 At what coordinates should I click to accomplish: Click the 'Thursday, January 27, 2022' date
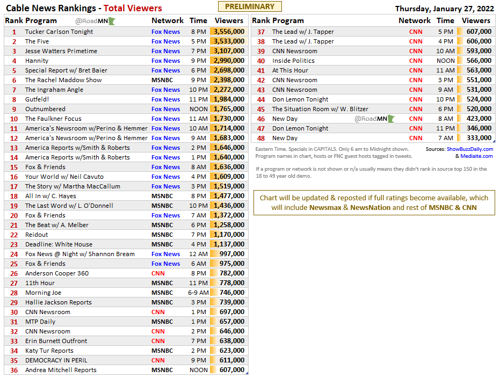[445, 9]
